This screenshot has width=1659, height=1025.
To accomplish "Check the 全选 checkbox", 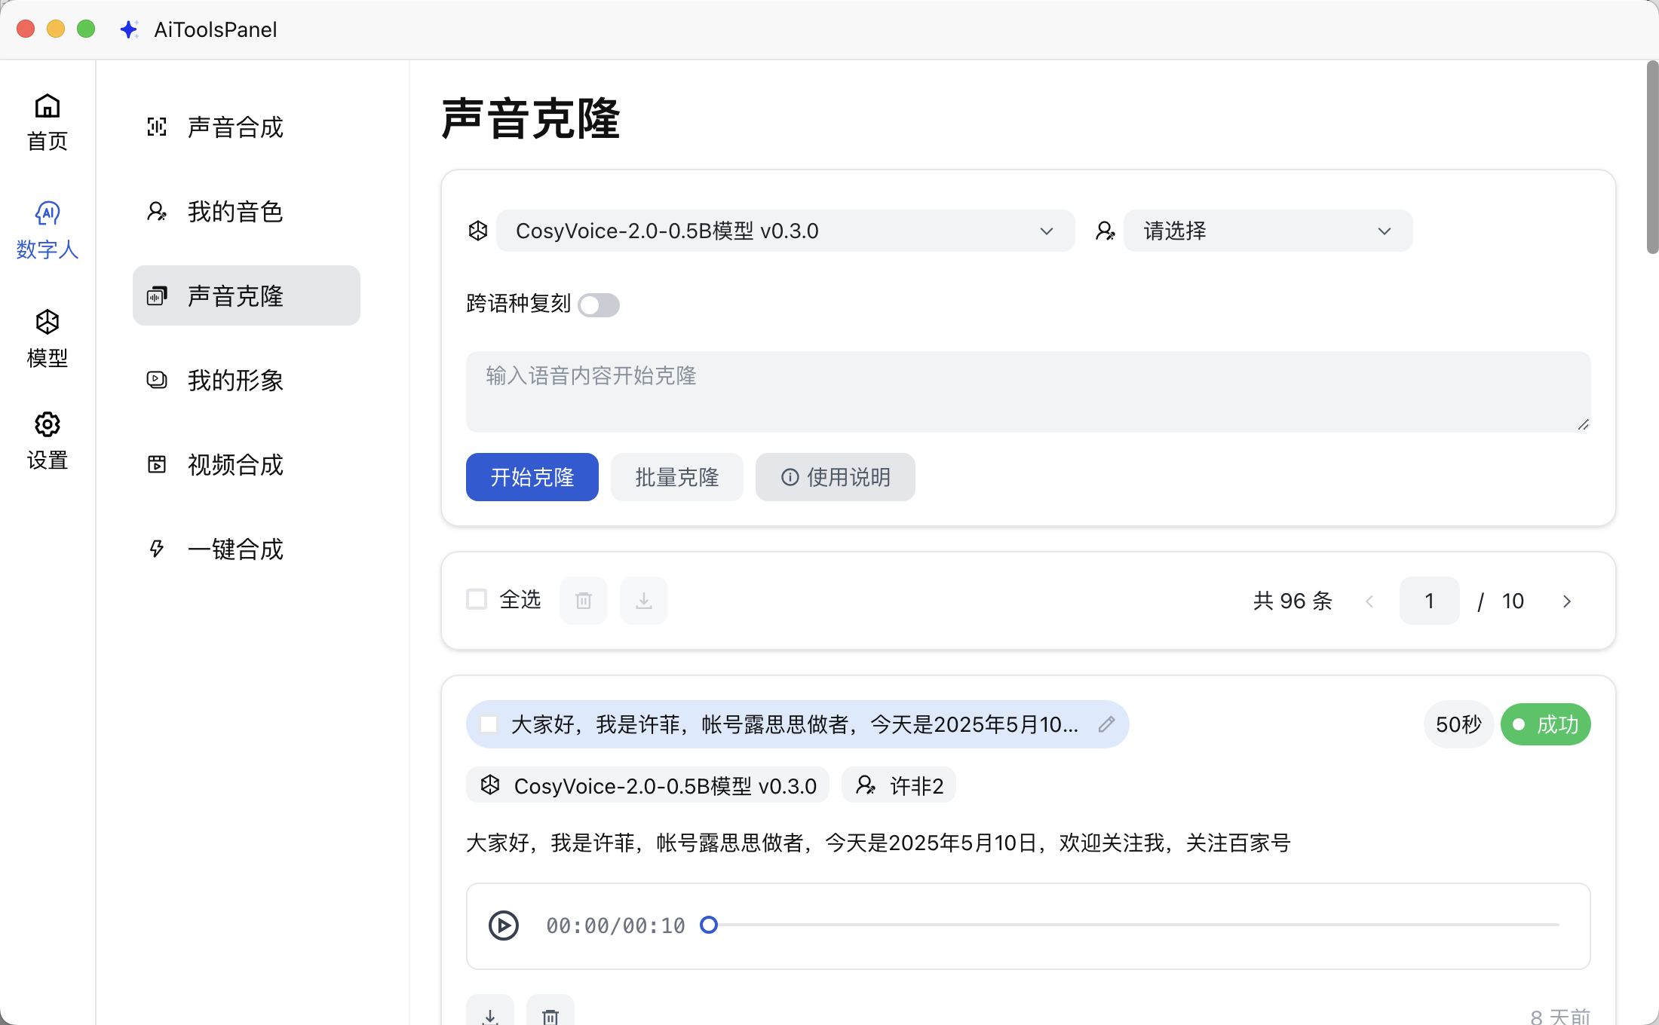I will (x=477, y=600).
